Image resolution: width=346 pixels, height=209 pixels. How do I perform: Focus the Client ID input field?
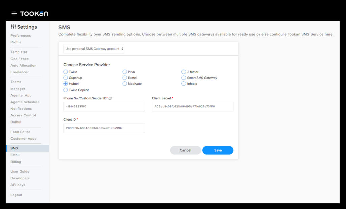(104, 128)
